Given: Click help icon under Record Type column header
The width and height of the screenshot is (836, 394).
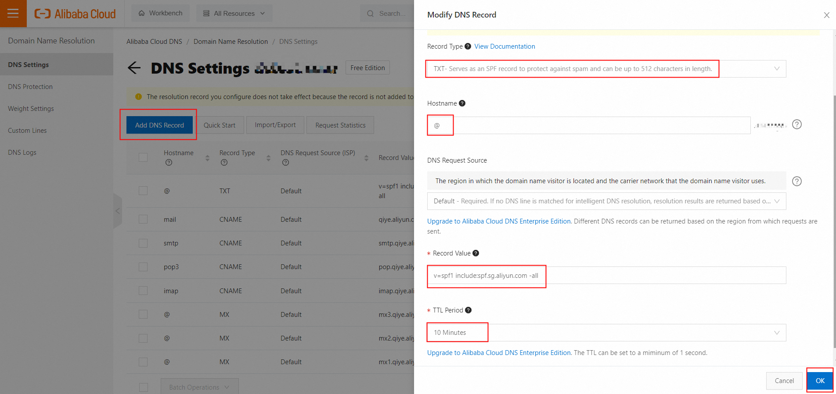Looking at the screenshot, I should (x=224, y=163).
